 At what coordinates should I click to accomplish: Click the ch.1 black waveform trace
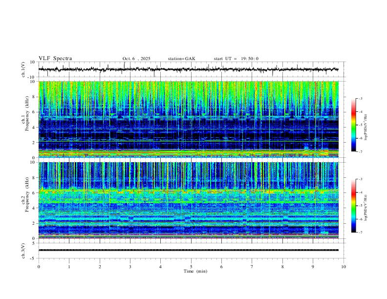coord(189,69)
